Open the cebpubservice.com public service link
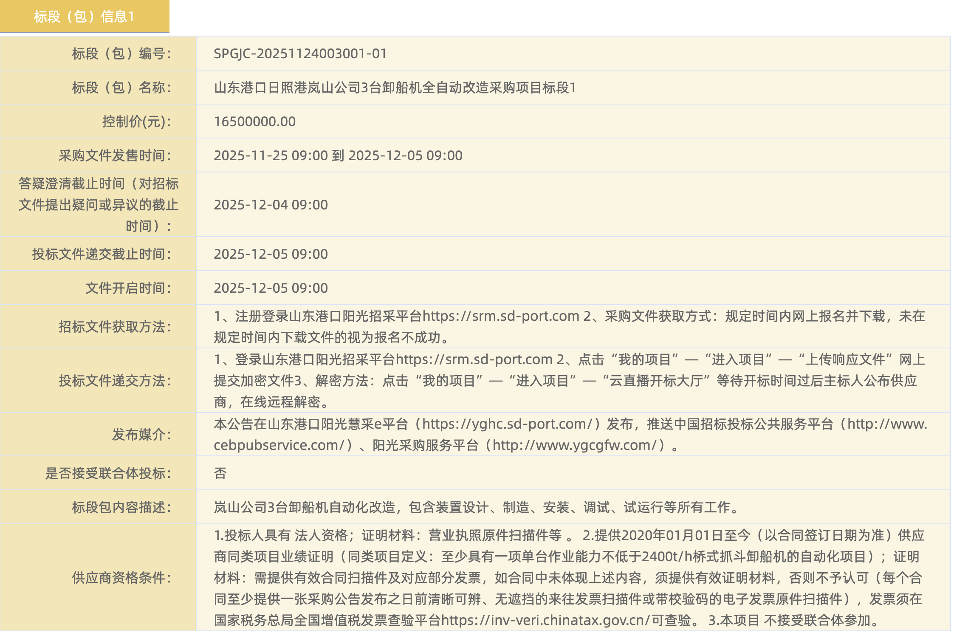Screen dimensions: 954x633 (279, 445)
